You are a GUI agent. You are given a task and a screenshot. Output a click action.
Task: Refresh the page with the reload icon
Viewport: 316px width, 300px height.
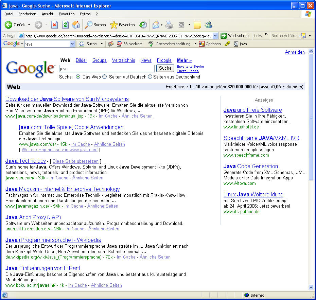pyautogui.click(x=65, y=25)
